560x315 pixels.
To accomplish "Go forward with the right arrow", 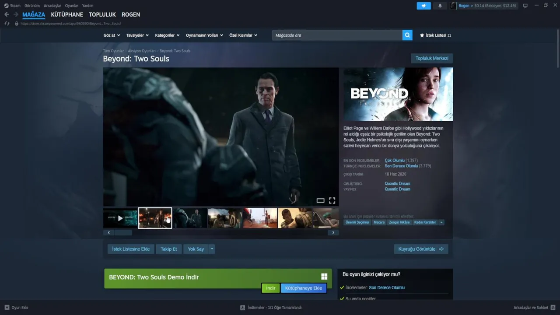I will coord(16,14).
